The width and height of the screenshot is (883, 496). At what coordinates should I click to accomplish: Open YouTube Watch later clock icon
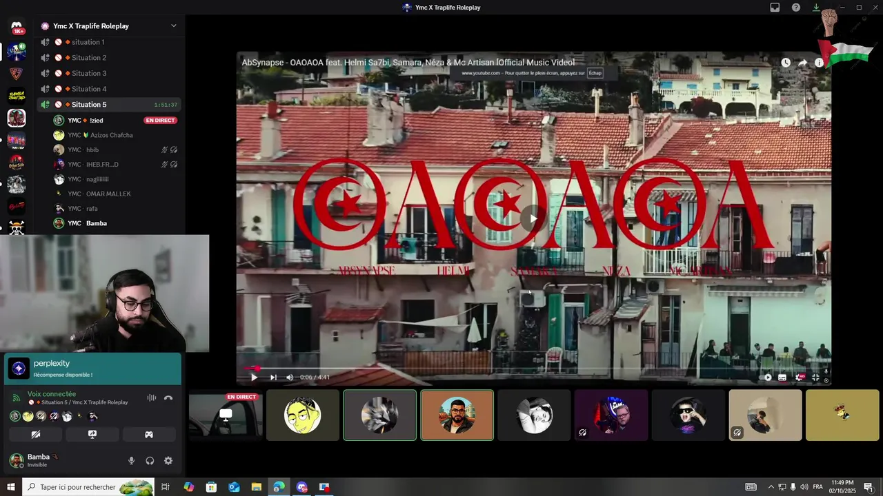[x=786, y=63]
